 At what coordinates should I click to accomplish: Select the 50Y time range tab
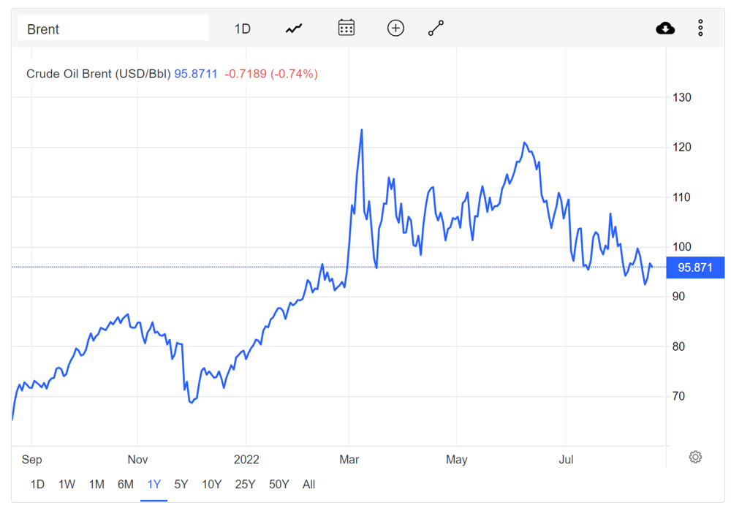coord(279,484)
